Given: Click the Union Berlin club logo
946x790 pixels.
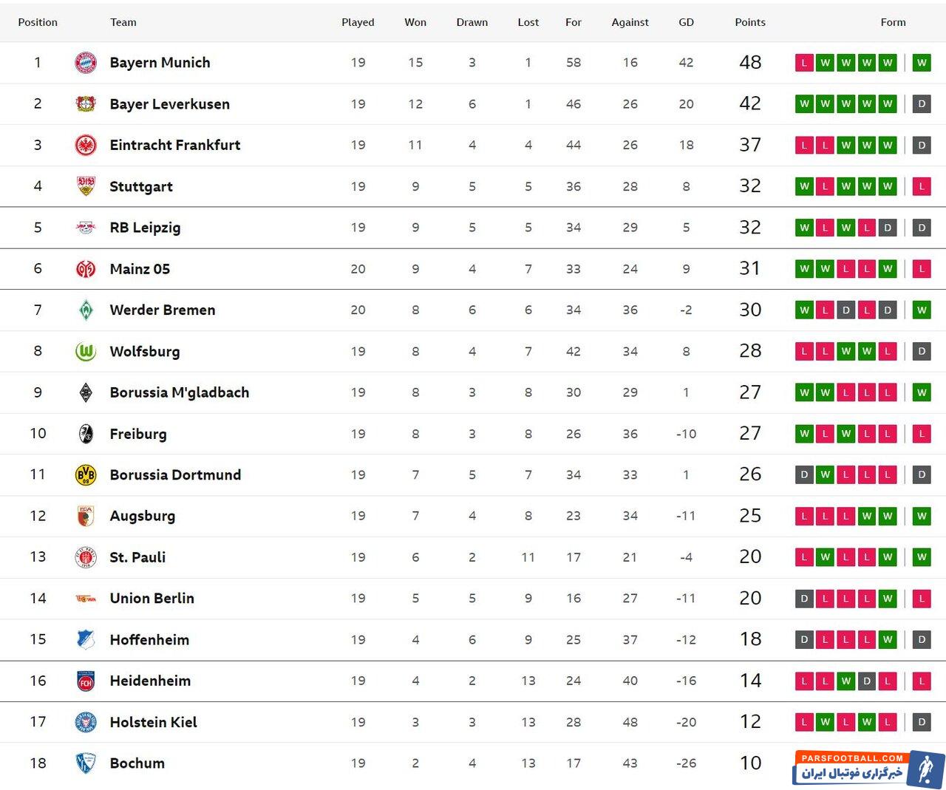Looking at the screenshot, I should (x=86, y=599).
